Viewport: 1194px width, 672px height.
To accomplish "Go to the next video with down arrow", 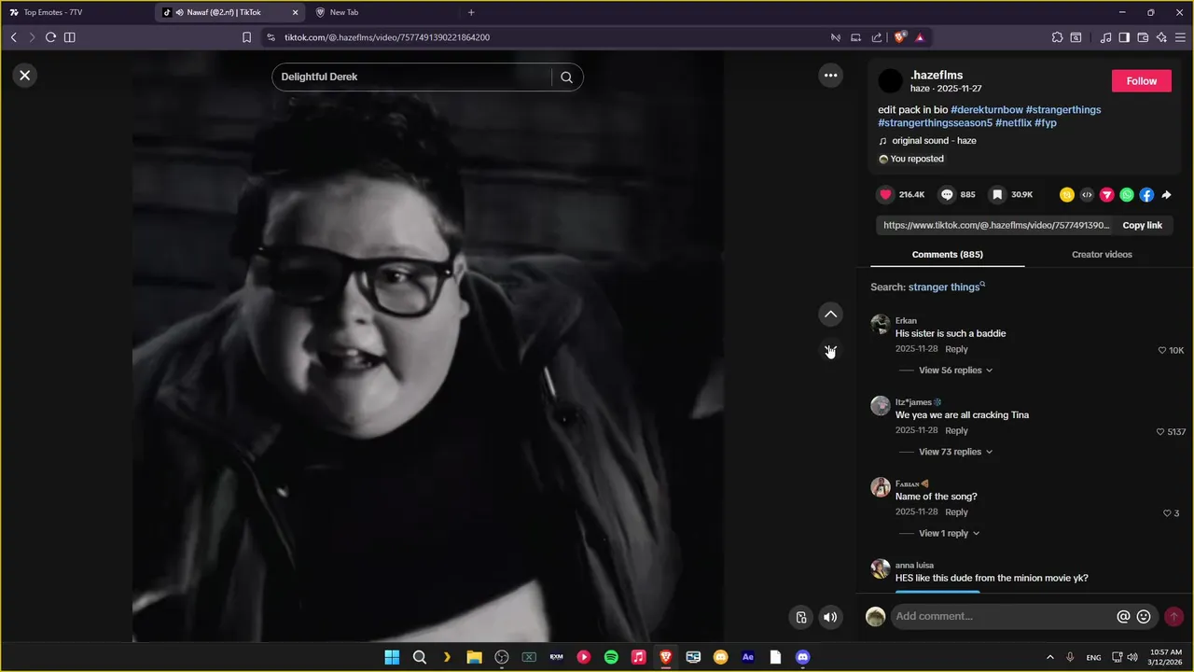I will (x=830, y=351).
